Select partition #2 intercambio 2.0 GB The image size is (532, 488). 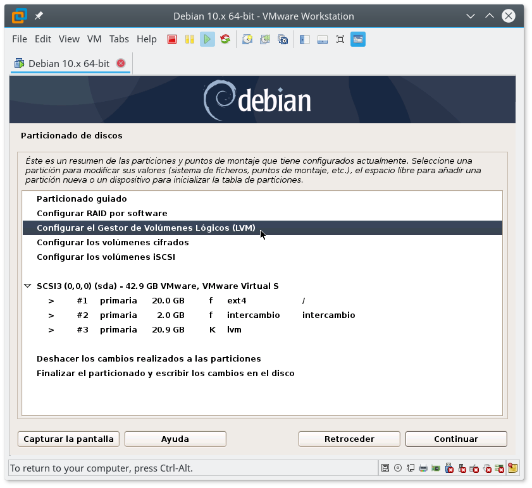(x=263, y=315)
